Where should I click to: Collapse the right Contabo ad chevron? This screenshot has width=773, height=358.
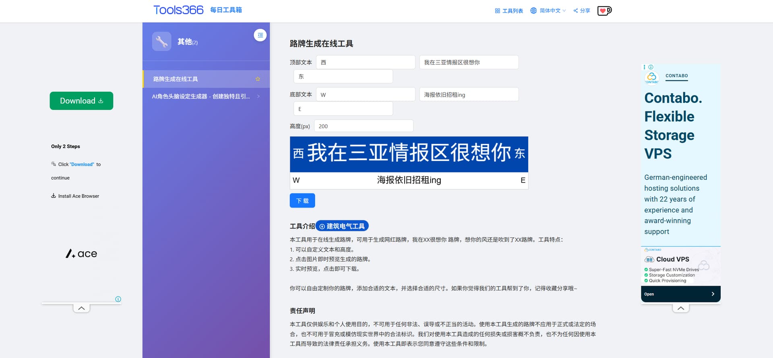680,308
